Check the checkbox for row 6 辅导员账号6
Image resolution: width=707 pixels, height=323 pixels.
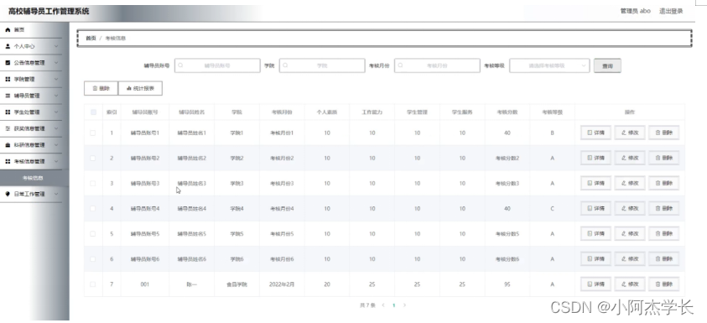(93, 259)
